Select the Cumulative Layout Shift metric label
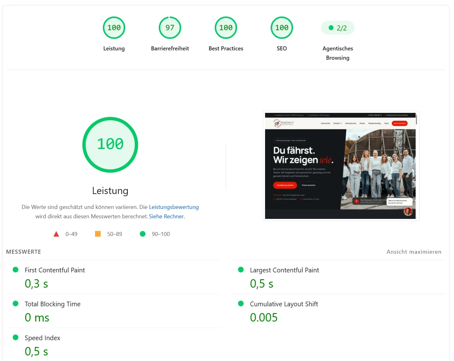The height and width of the screenshot is (361, 454). tap(284, 304)
